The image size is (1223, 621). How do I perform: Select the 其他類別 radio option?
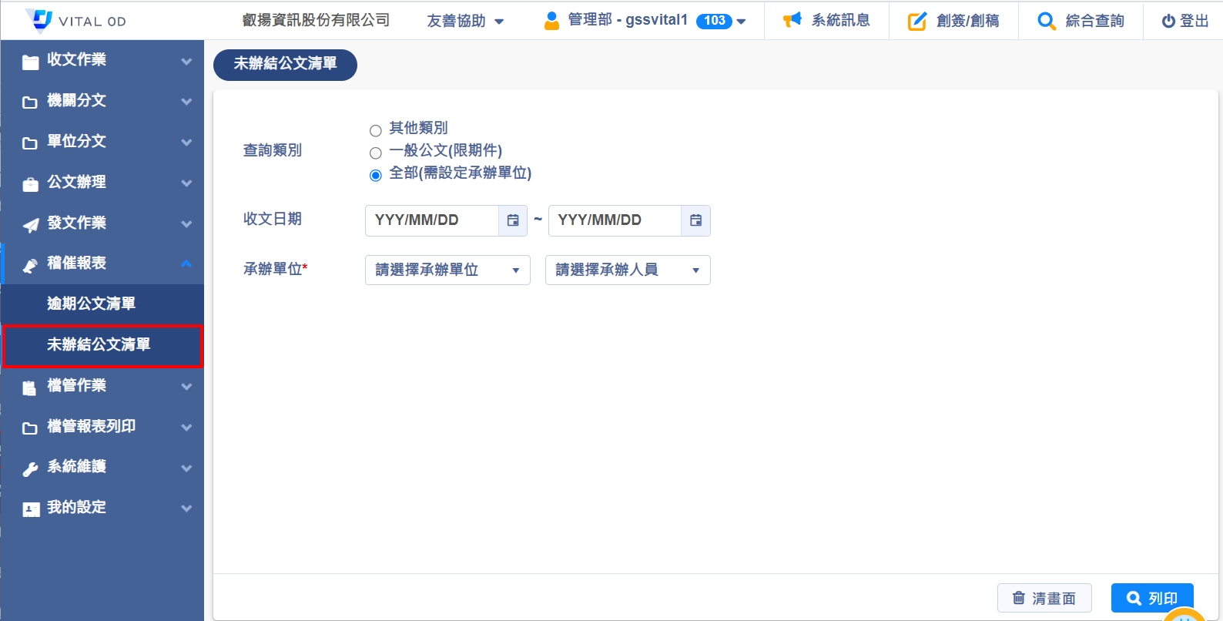point(376,131)
